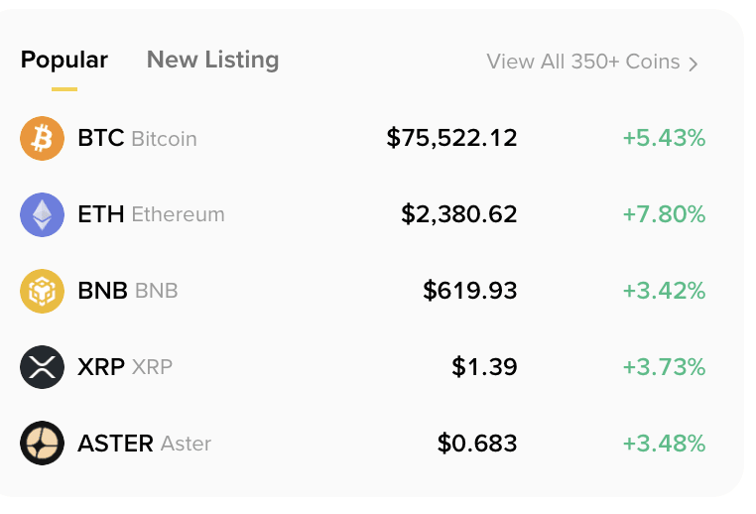Image resolution: width=756 pixels, height=514 pixels.
Task: Click Bitcoin's +5.43% change value
Action: [x=664, y=138]
